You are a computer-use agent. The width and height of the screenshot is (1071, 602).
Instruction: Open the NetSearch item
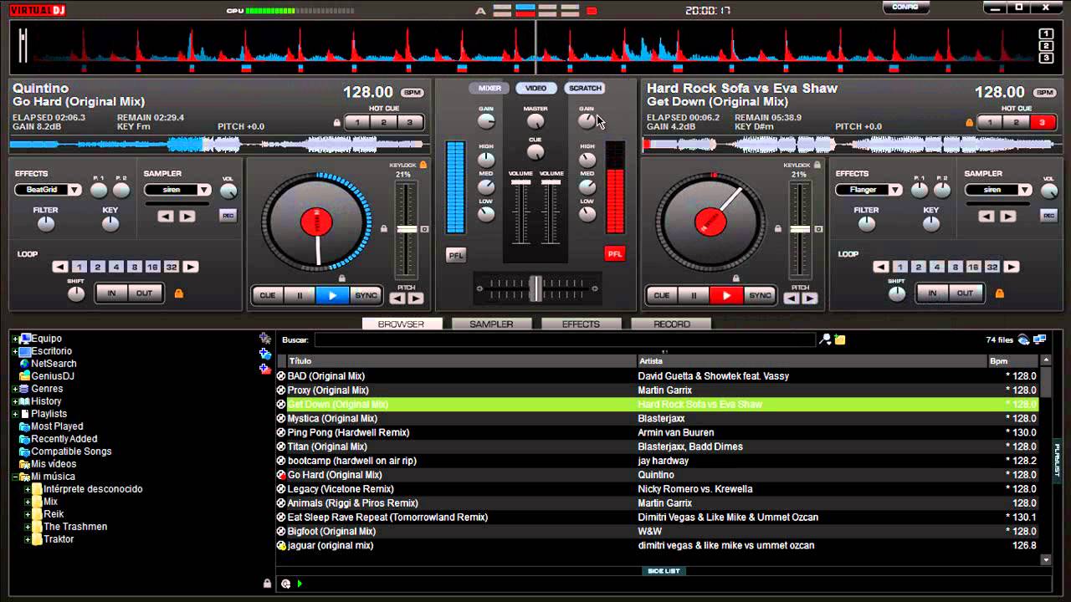(x=54, y=364)
